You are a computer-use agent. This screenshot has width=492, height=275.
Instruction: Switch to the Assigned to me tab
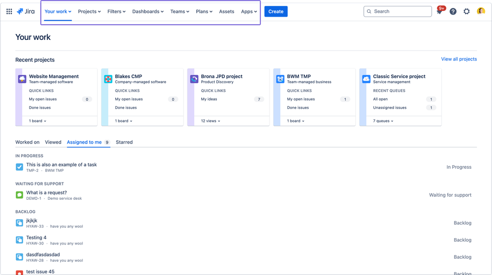[88, 142]
